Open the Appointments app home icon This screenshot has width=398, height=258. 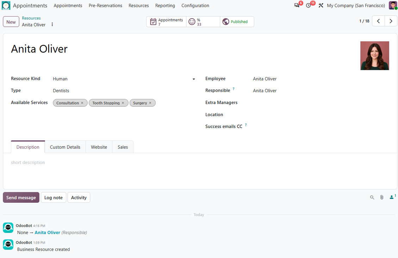tap(6, 5)
